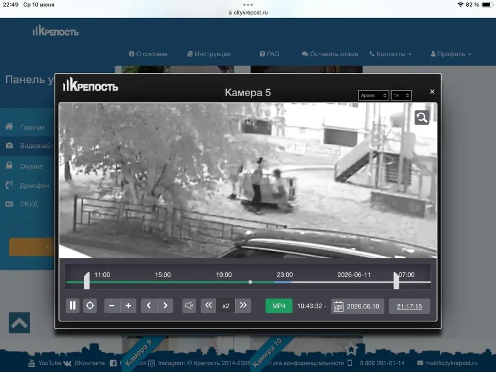Image resolution: width=496 pixels, height=372 pixels.
Task: Open the Архив mode dropdown
Action: pos(373,95)
